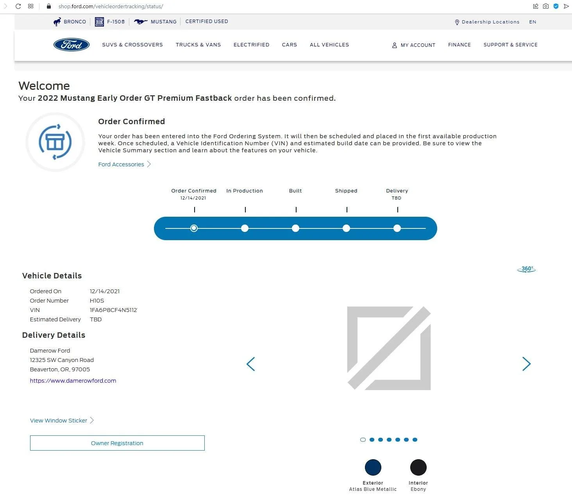Open the Electrified menu

click(x=252, y=45)
